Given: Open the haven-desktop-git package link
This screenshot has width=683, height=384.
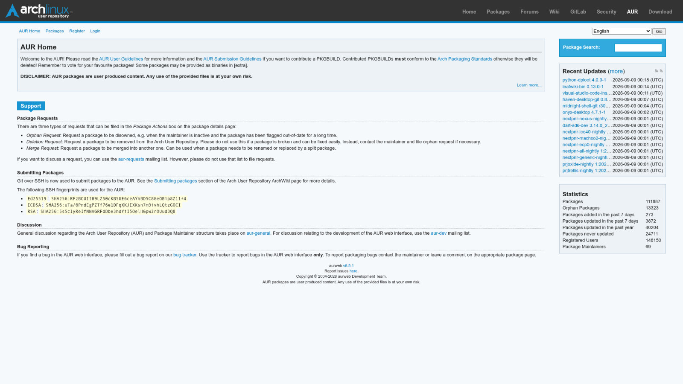Looking at the screenshot, I should (587, 99).
